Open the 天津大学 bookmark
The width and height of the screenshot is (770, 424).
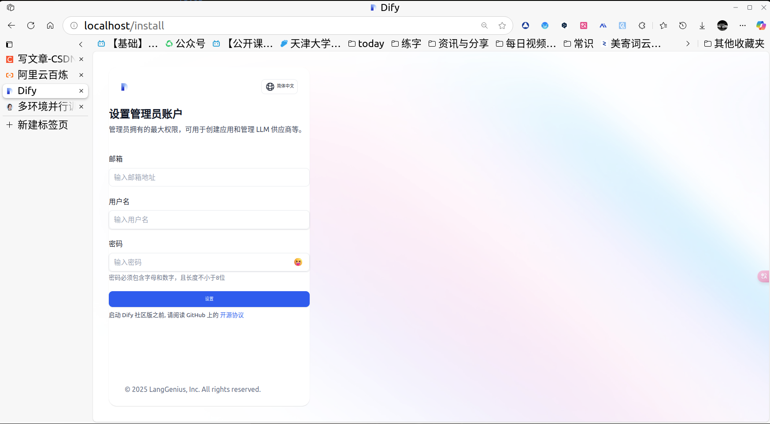[311, 44]
